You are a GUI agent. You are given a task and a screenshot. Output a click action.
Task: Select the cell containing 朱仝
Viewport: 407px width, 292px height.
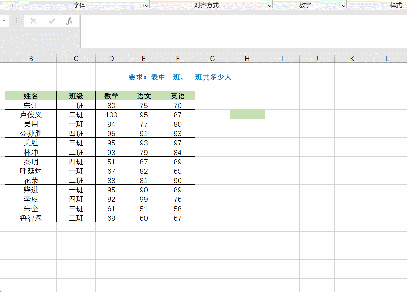[31, 208]
